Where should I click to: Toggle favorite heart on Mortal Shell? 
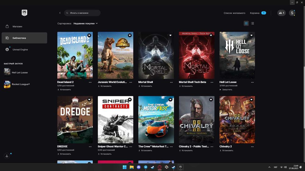click(170, 35)
